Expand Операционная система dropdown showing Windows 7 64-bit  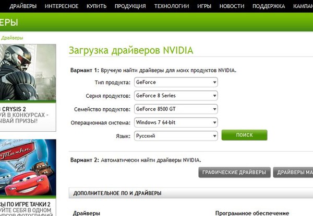coord(176,122)
